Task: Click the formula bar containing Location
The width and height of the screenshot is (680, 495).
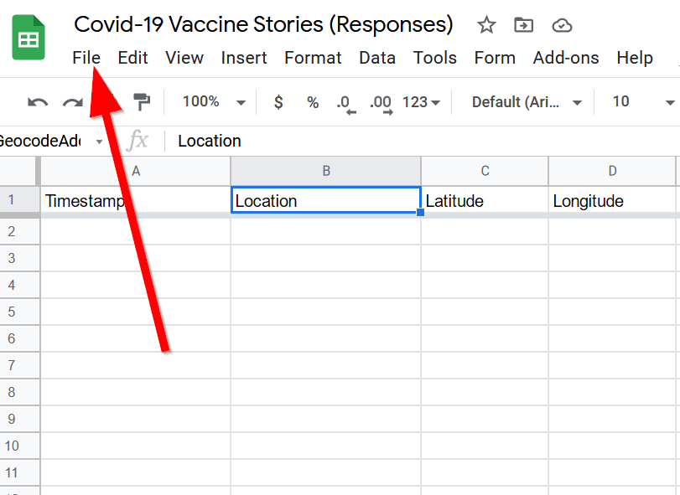Action: point(419,141)
